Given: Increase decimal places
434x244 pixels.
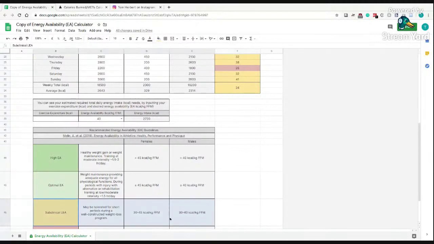Looking at the screenshot, I should click(x=71, y=39).
